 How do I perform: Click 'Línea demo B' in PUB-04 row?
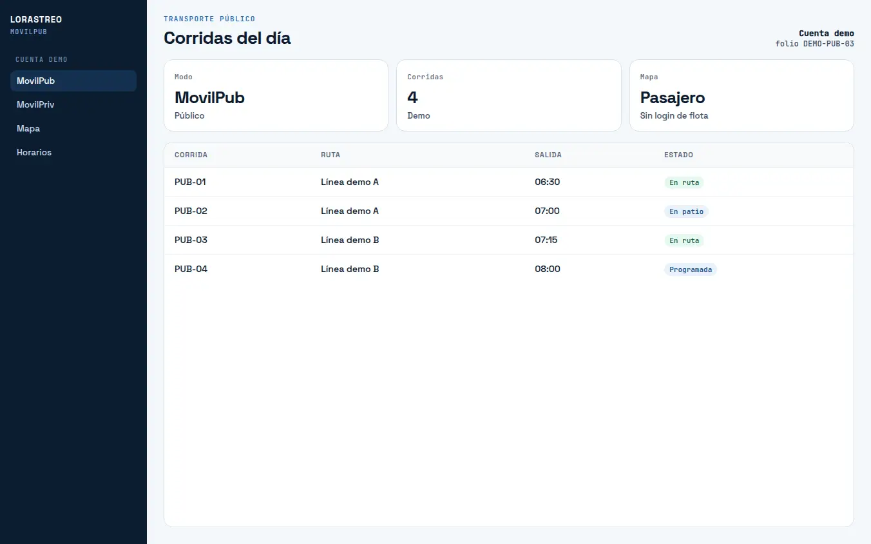[350, 269]
